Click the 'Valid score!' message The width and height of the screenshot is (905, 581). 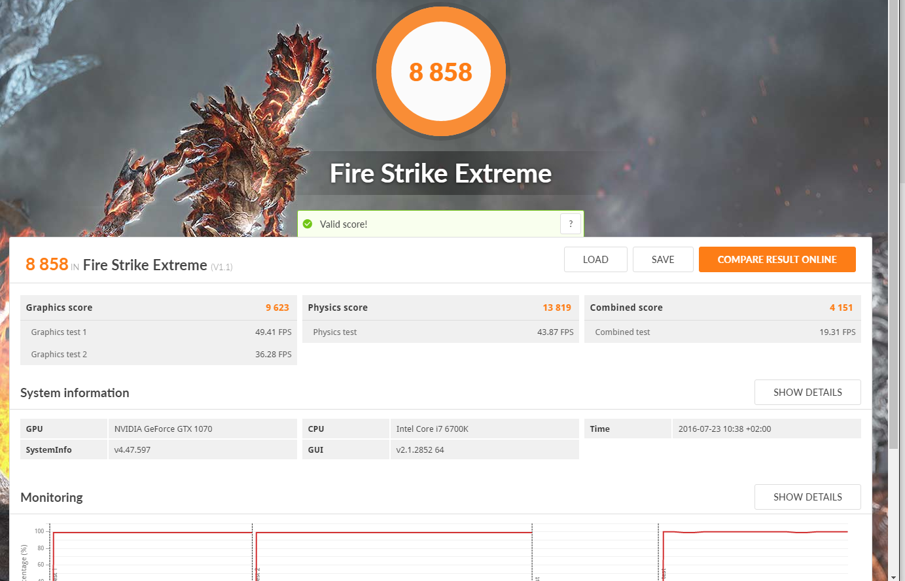(344, 224)
